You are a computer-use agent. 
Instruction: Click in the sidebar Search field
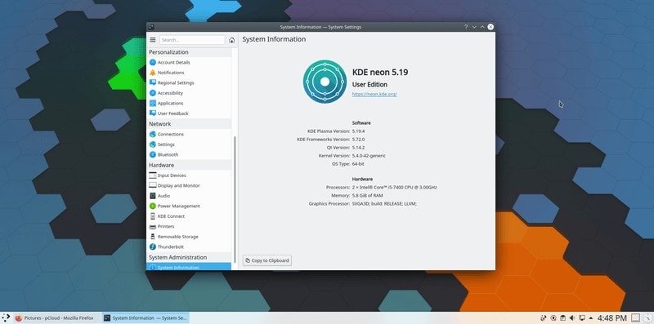coord(192,40)
